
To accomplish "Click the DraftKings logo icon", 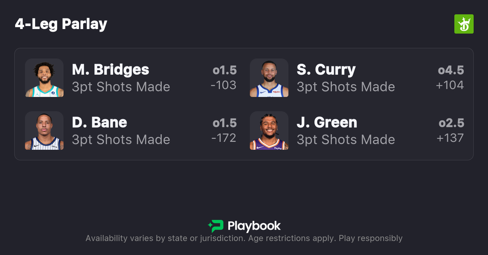I will pyautogui.click(x=463, y=24).
